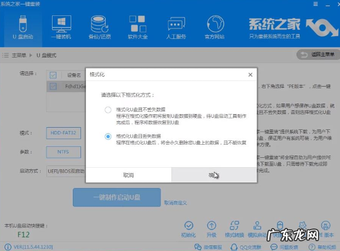Click the hamburger menu icon in title bar
The height and width of the screenshot is (251, 340).
pos(315,4)
